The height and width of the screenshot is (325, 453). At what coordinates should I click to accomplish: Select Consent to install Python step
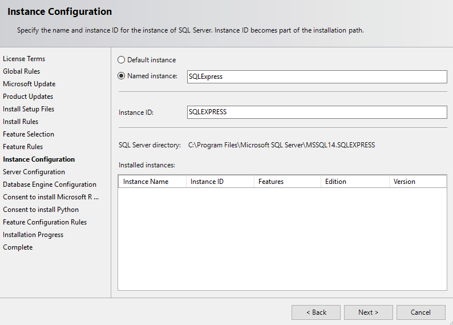pyautogui.click(x=41, y=210)
